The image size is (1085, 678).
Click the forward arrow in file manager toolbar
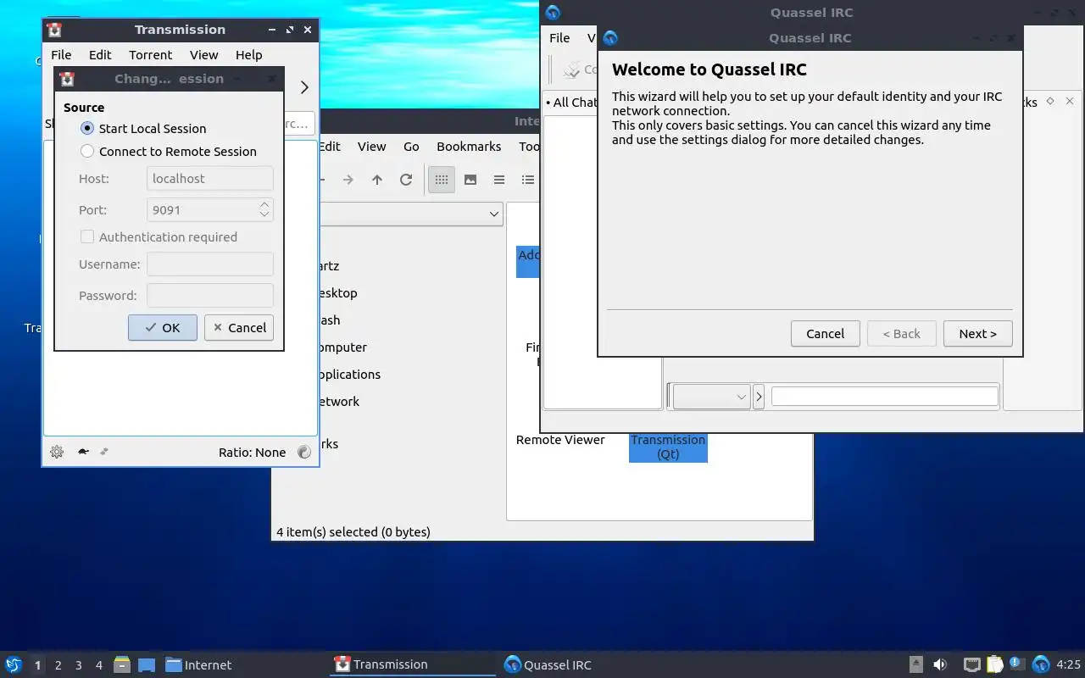[x=348, y=180]
